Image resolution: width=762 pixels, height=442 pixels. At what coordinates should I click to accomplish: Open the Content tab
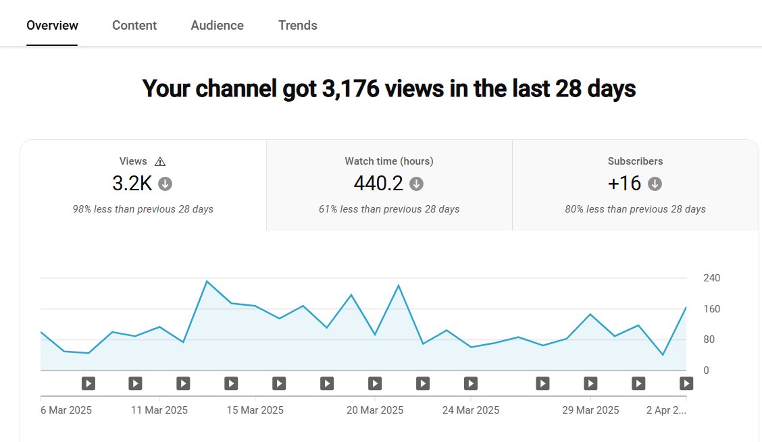134,25
